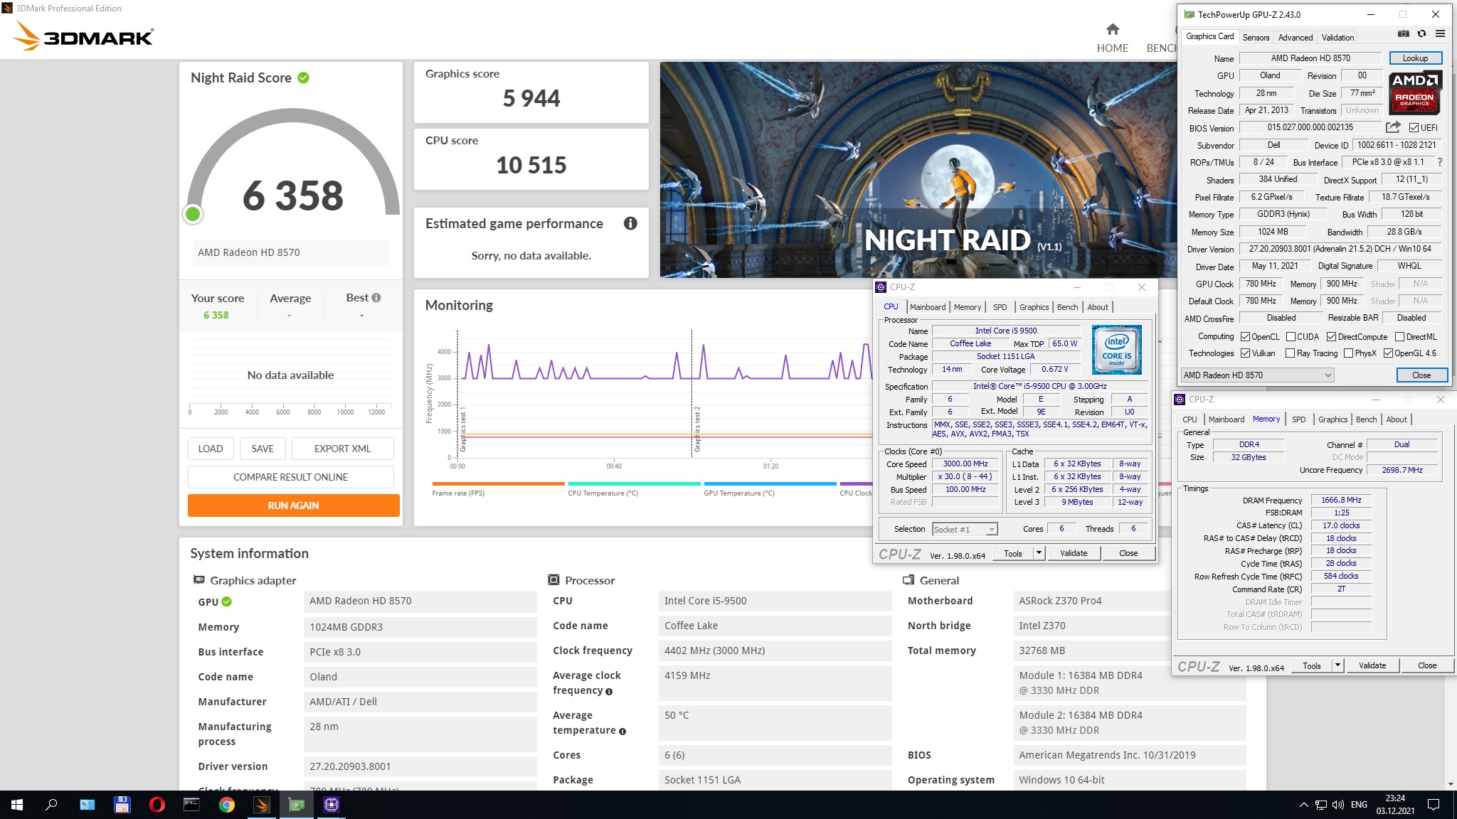Toggle the Vulkan checkbox
This screenshot has height=819, width=1457.
click(1245, 353)
